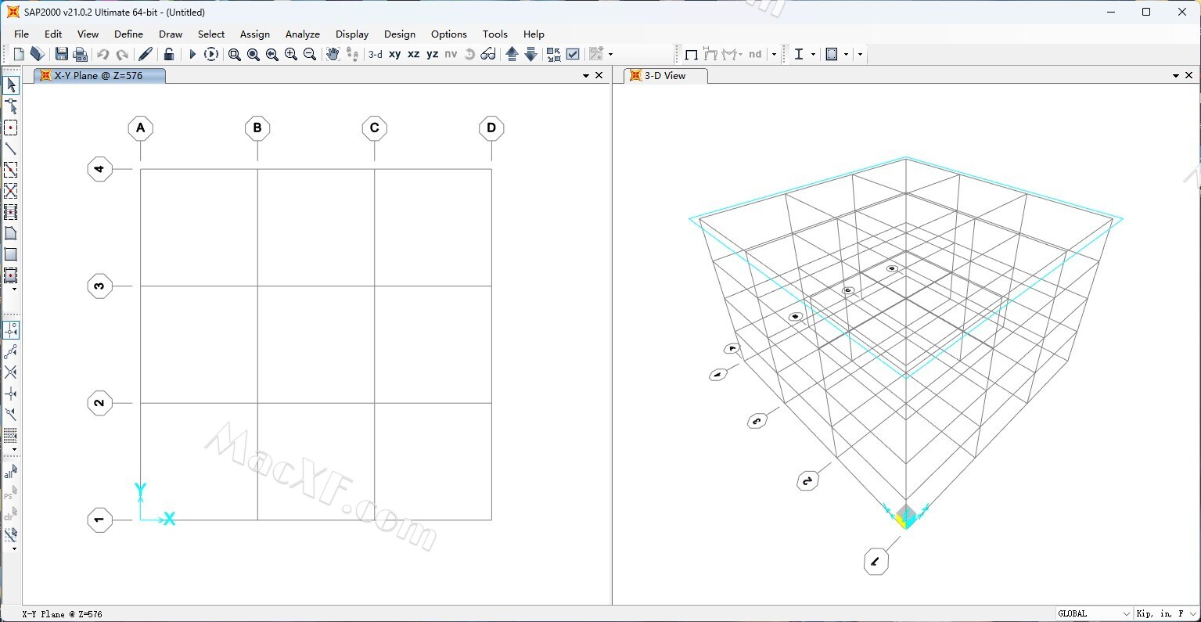This screenshot has width=1201, height=622.
Task: Click the Rubber Band Zoom icon
Action: (x=234, y=54)
